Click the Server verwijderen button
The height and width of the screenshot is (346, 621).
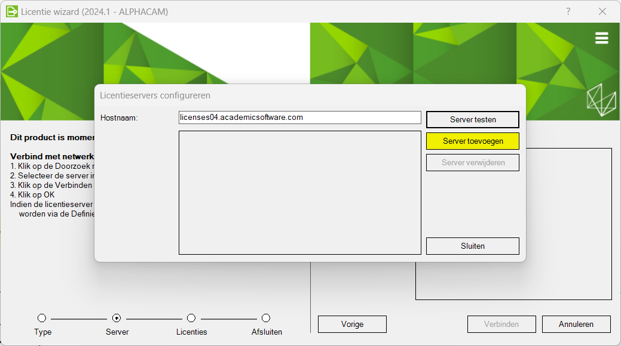point(473,162)
